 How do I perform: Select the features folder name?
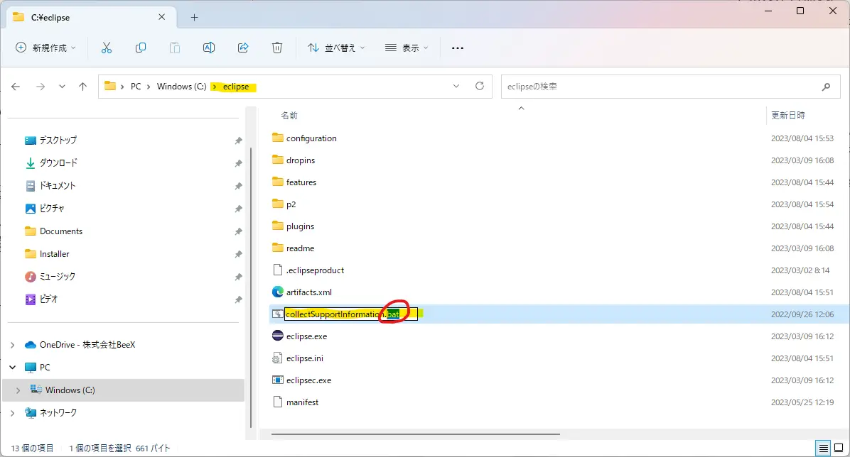[301, 182]
